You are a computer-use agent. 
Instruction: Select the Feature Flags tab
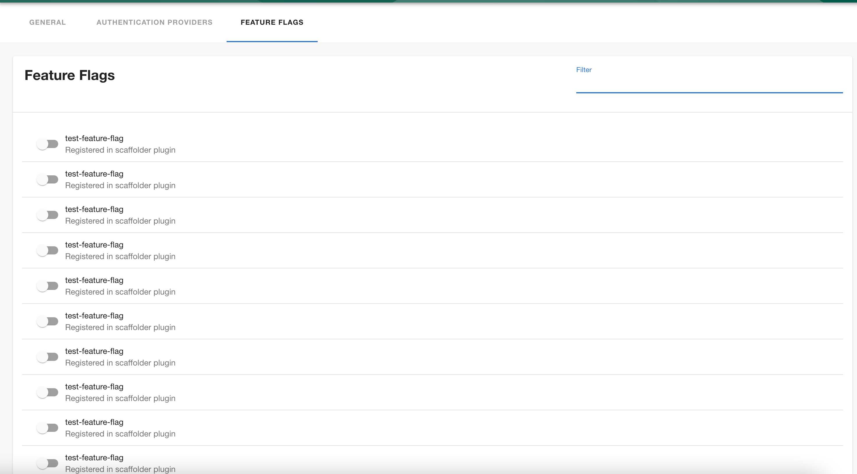pyautogui.click(x=272, y=22)
